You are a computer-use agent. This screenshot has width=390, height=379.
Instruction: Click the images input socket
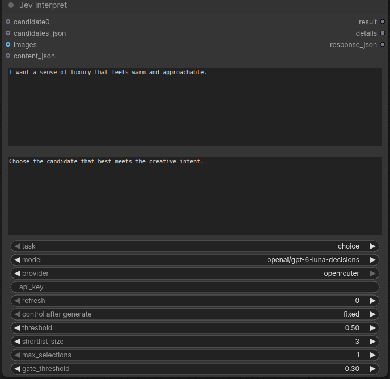8,45
